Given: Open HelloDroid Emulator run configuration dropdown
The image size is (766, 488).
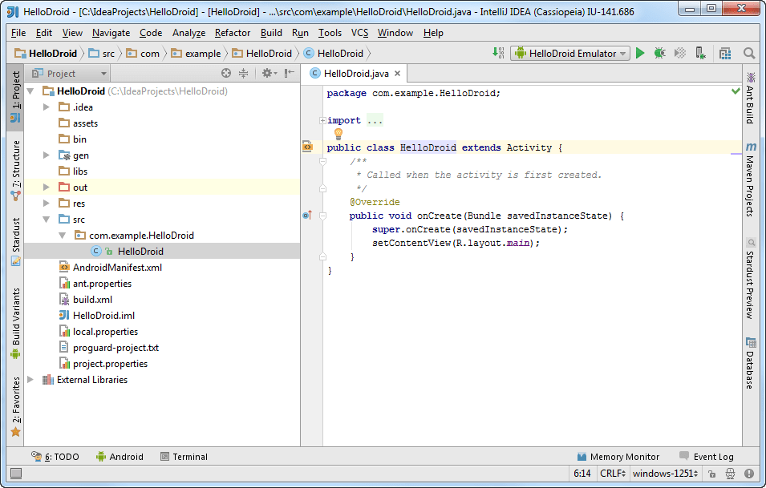Looking at the screenshot, I should pos(570,53).
